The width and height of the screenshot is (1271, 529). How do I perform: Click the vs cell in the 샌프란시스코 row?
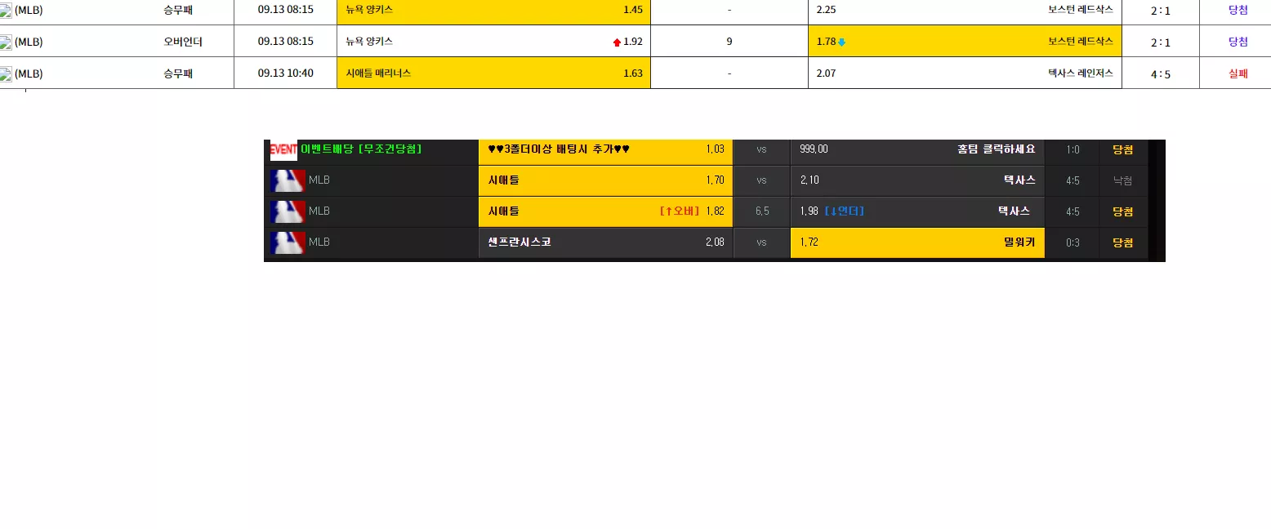(762, 242)
